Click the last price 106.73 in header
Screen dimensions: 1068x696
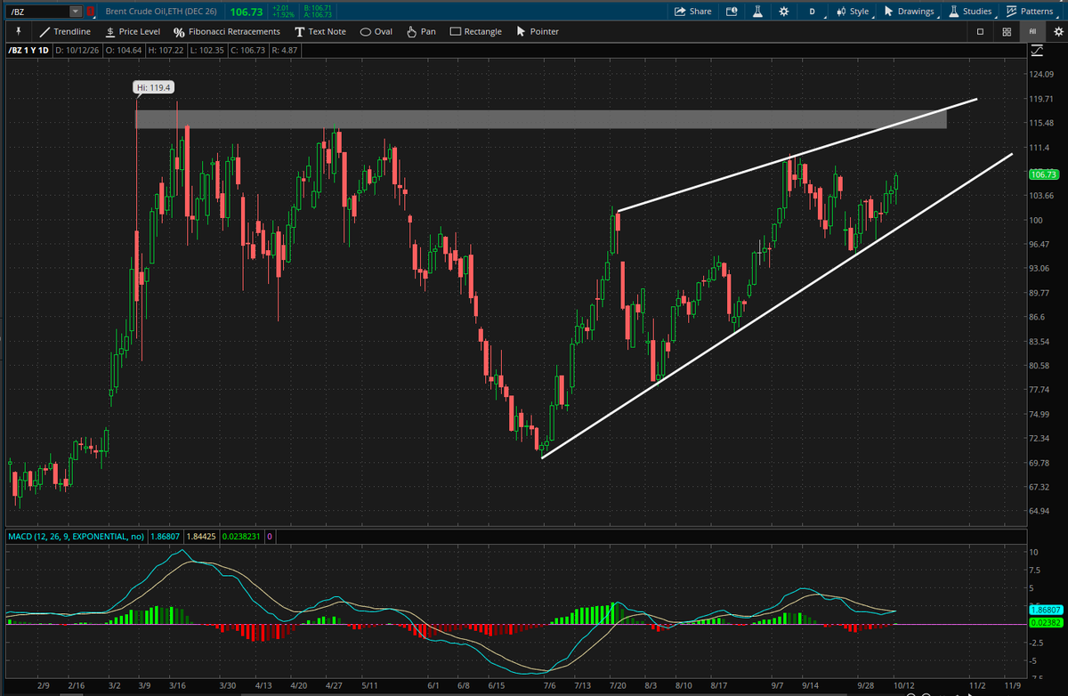(246, 12)
